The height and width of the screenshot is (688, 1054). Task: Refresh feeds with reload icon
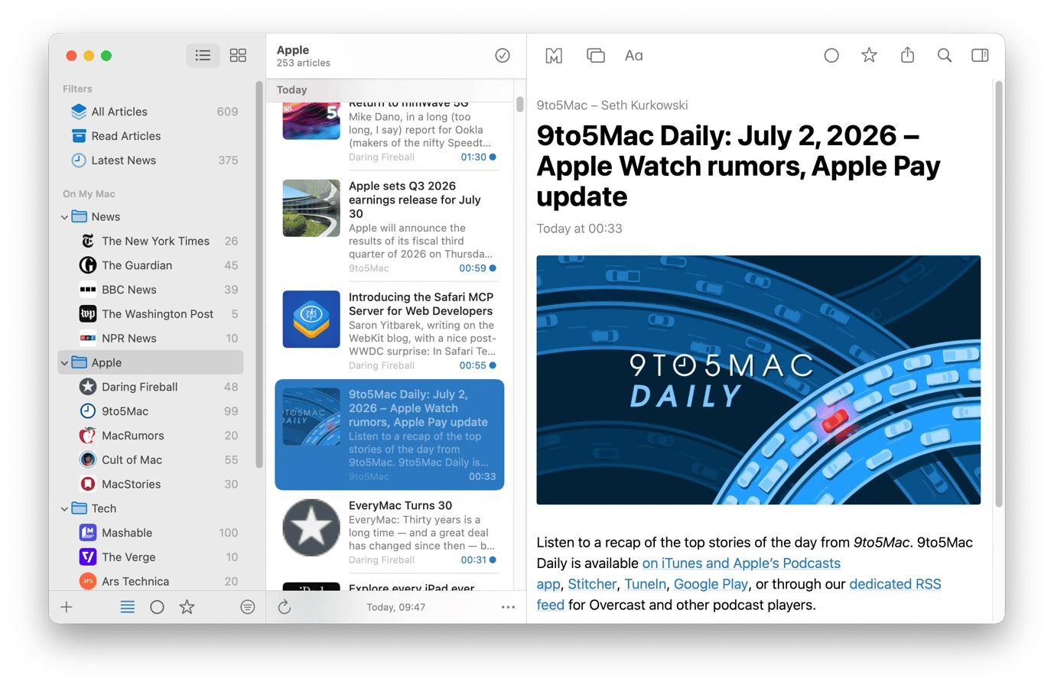click(285, 607)
